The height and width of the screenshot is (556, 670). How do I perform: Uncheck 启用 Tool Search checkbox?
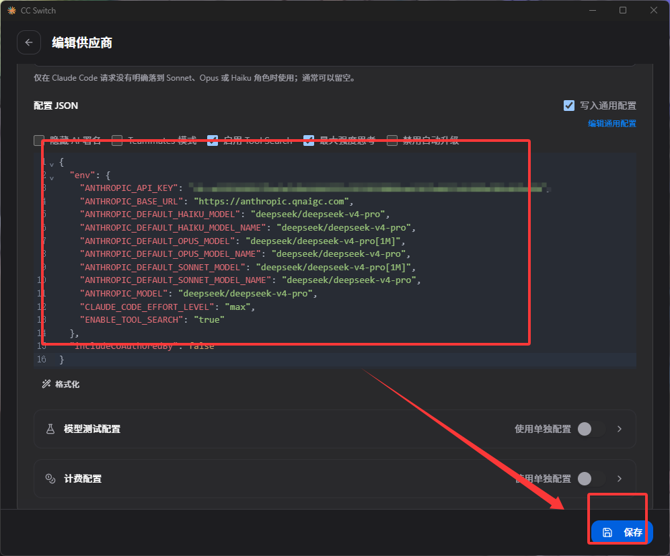213,140
